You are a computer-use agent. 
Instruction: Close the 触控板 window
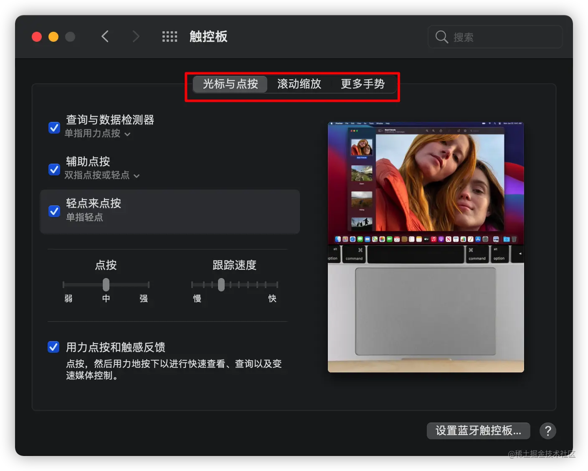point(37,37)
